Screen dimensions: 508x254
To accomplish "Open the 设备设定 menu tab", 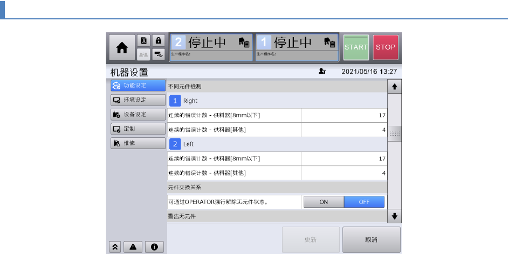I will (x=138, y=115).
